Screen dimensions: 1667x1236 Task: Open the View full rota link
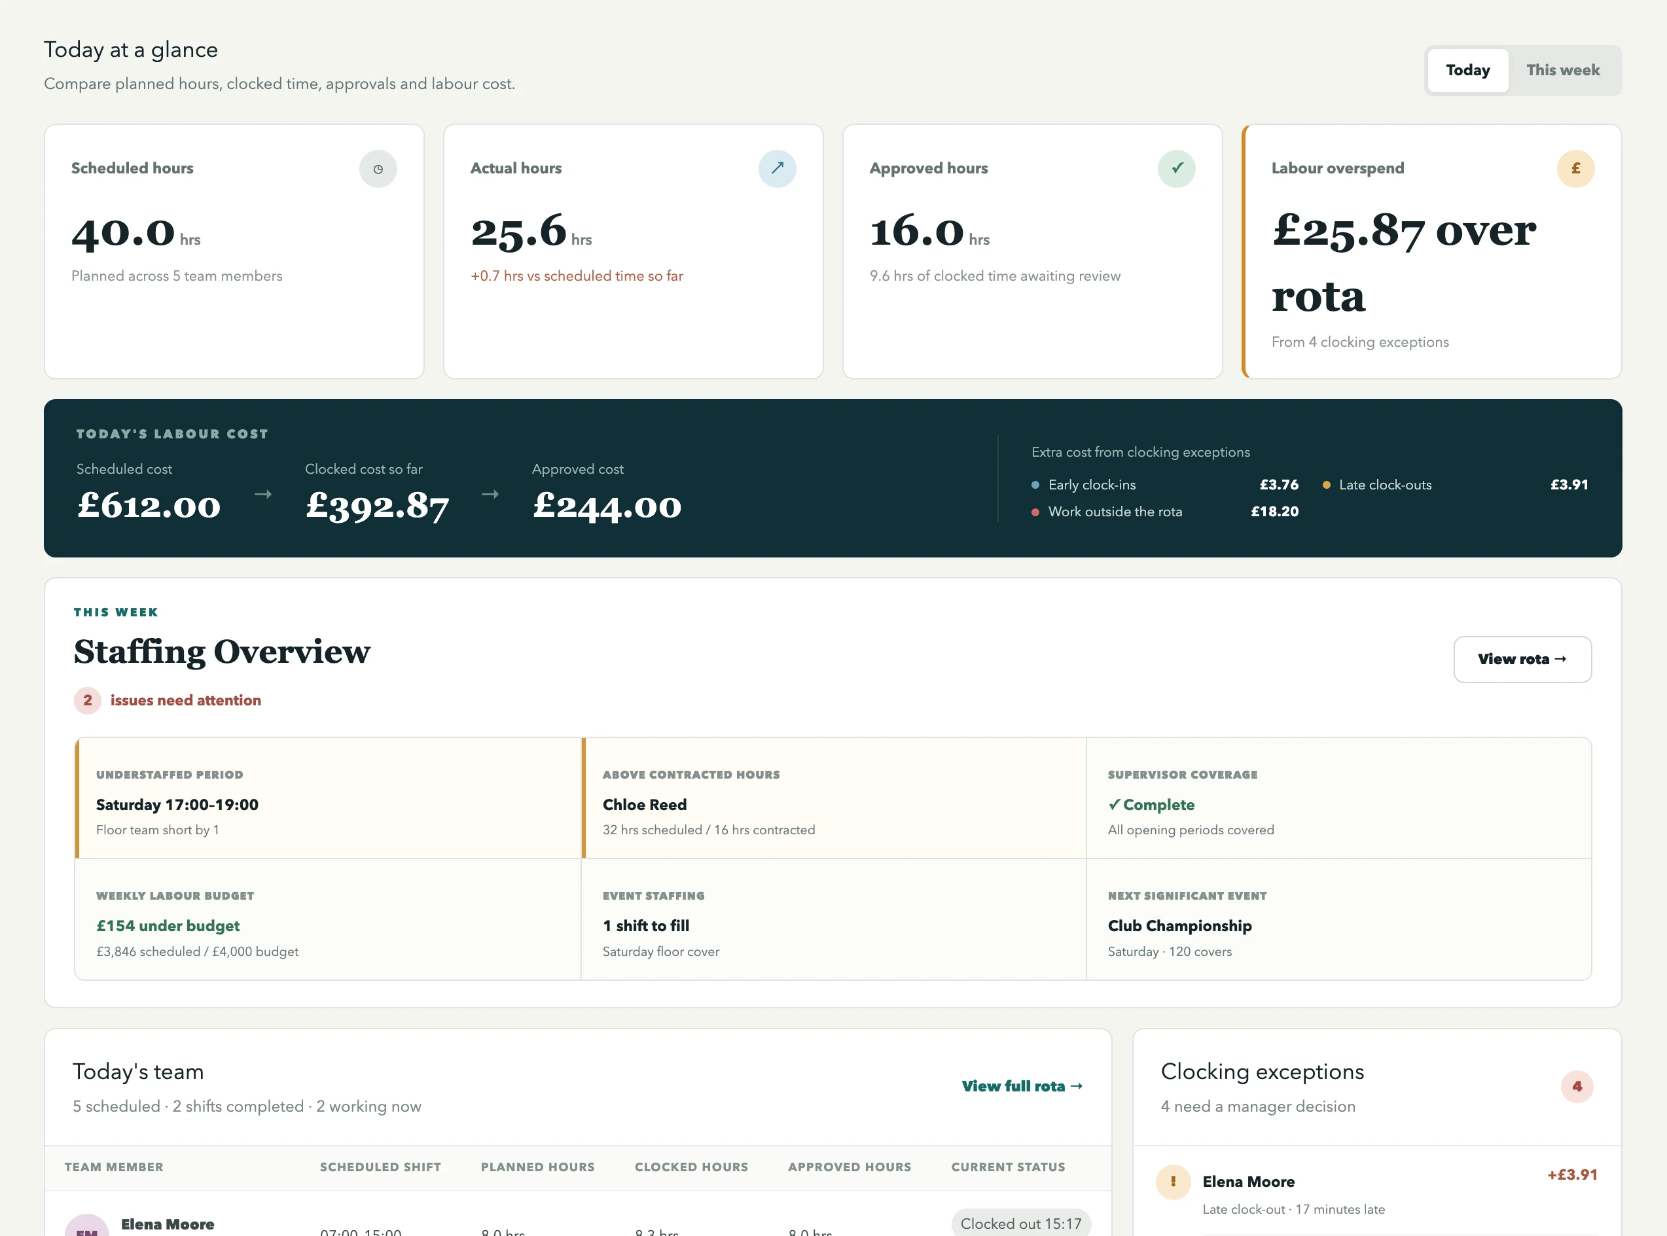click(x=1022, y=1086)
